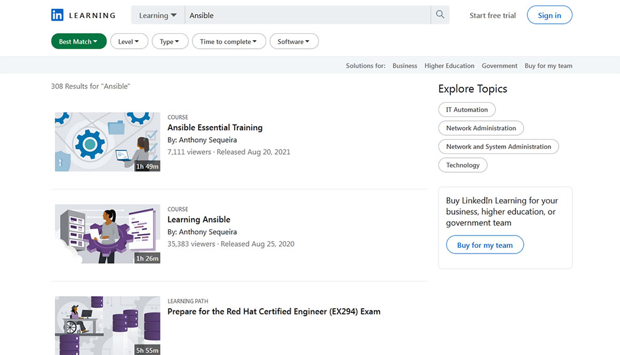Open the Government solutions link
The width and height of the screenshot is (620, 355).
tap(499, 66)
